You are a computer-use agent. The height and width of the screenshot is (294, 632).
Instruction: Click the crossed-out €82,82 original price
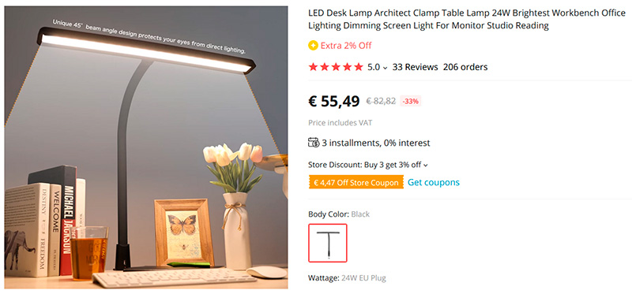pos(381,102)
